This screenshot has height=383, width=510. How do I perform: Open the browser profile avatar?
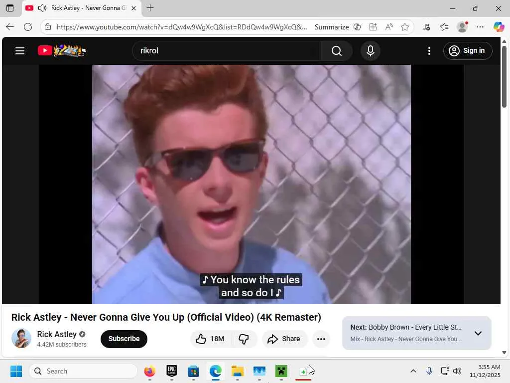pos(462,27)
